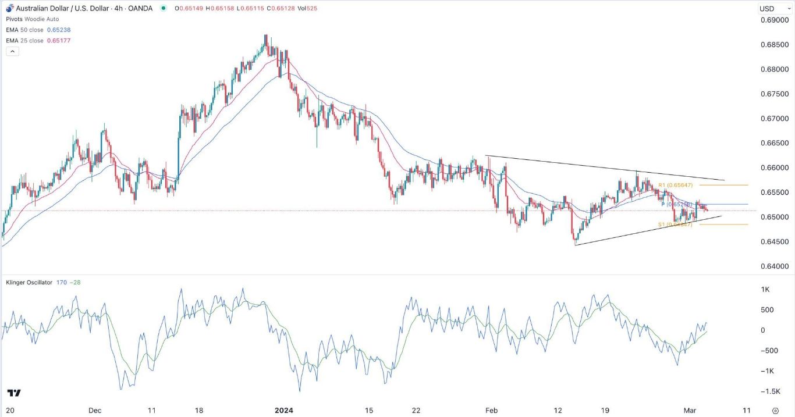Click the 1K oscillator scale label
This screenshot has height=417, width=795.
pyautogui.click(x=765, y=290)
